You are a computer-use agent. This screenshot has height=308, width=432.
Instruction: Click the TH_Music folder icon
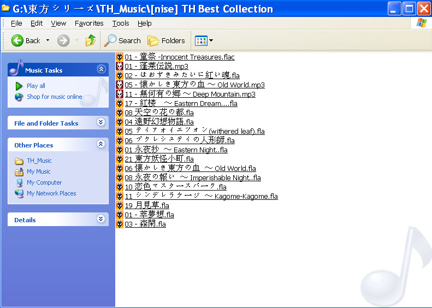point(19,161)
